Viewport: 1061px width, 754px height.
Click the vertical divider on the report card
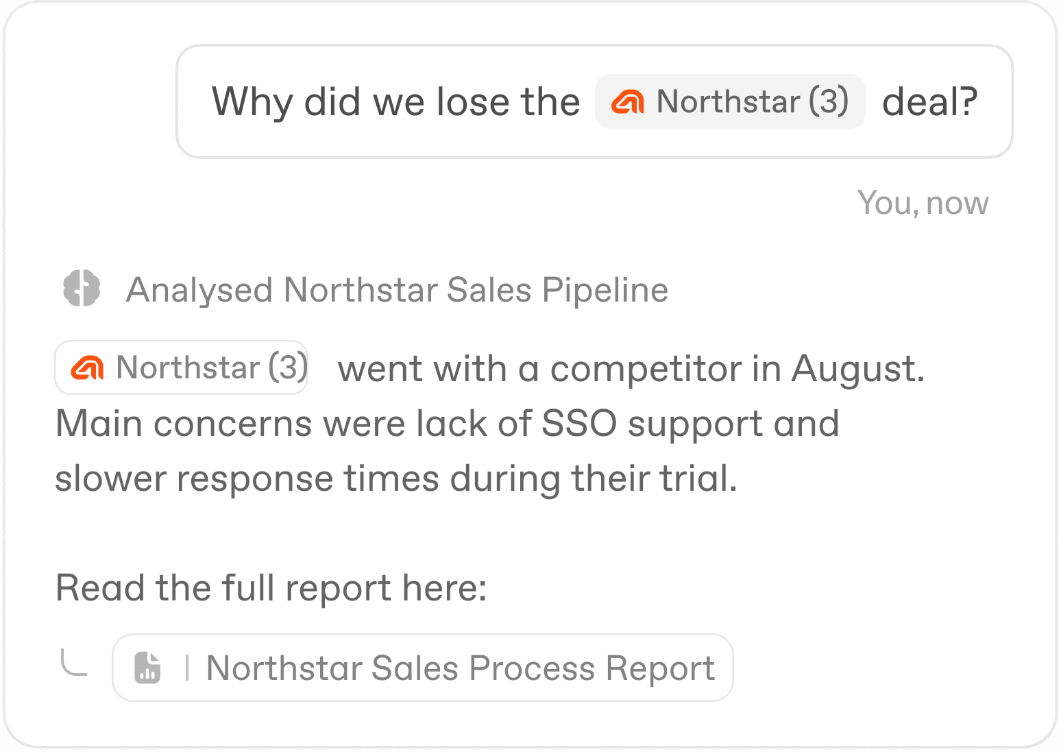coord(186,667)
